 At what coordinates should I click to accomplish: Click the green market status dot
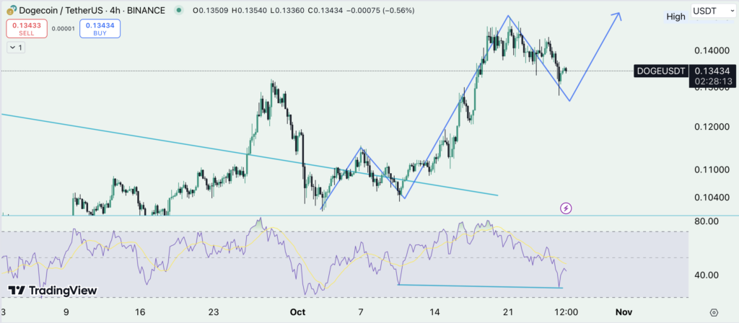click(178, 9)
